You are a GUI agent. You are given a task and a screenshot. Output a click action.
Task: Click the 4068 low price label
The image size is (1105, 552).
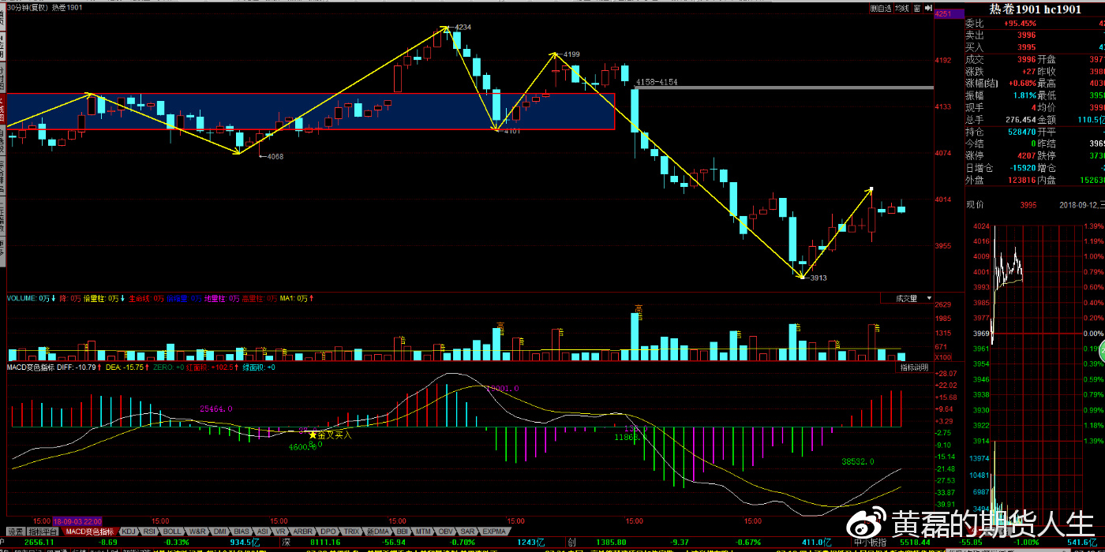(275, 156)
